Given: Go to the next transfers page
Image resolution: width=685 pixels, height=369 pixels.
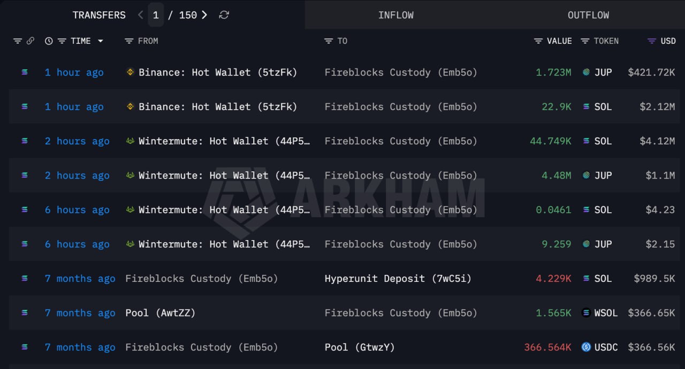Looking at the screenshot, I should [x=204, y=15].
